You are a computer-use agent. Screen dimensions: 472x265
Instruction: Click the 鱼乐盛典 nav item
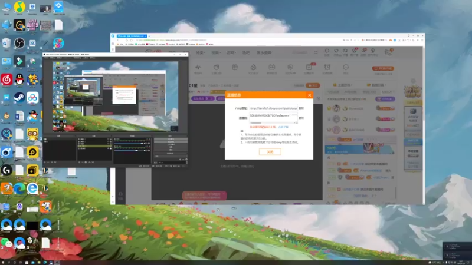[x=264, y=52]
